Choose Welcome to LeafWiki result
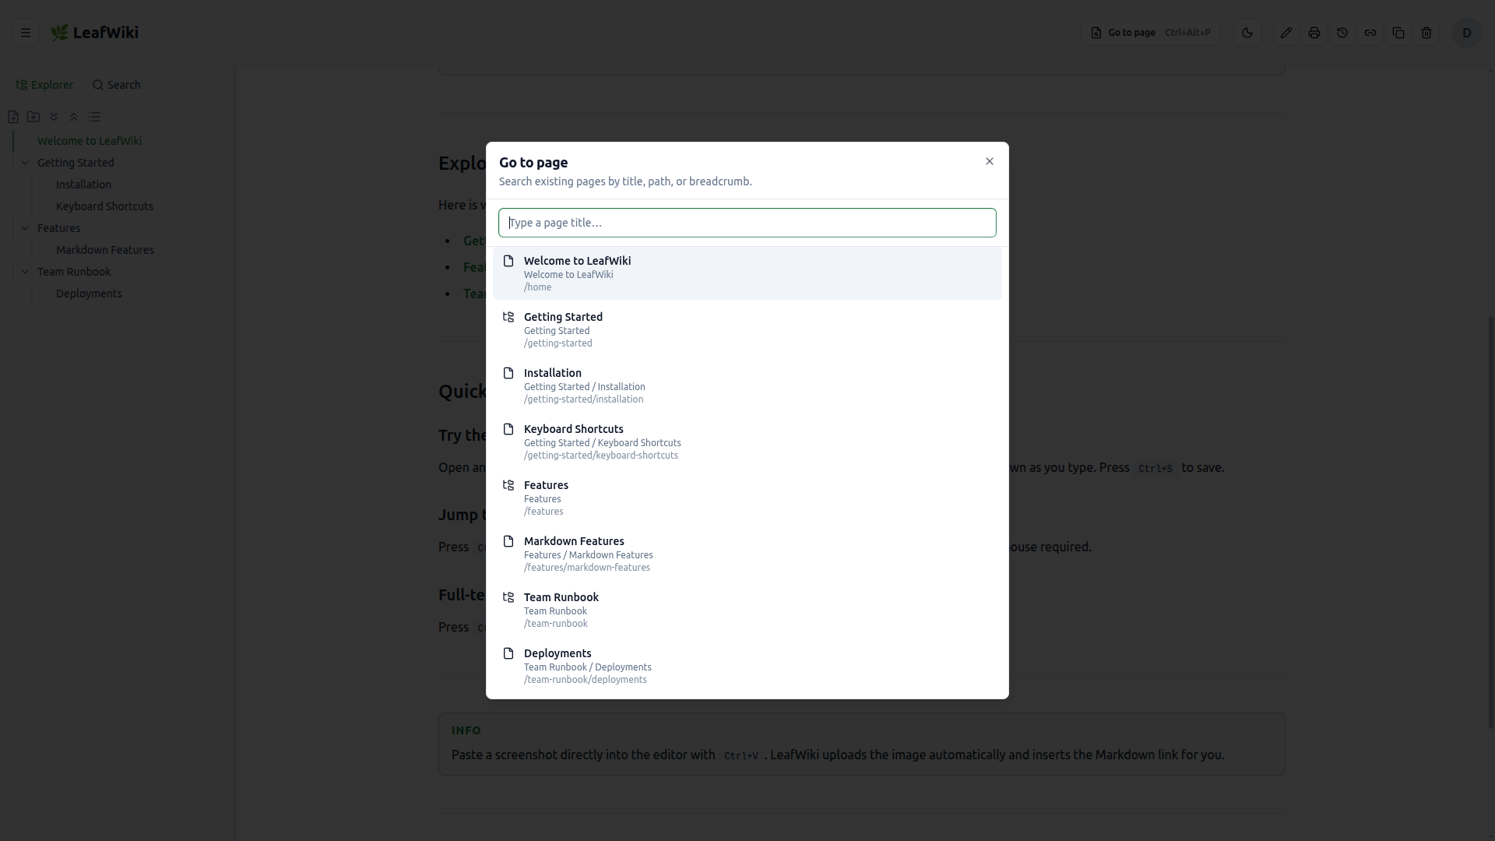This screenshot has width=1495, height=841. pos(747,273)
